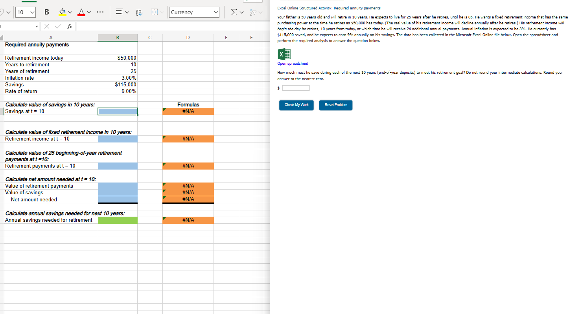Apply red font color
Viewport: 569px width, 314px height.
click(x=81, y=12)
